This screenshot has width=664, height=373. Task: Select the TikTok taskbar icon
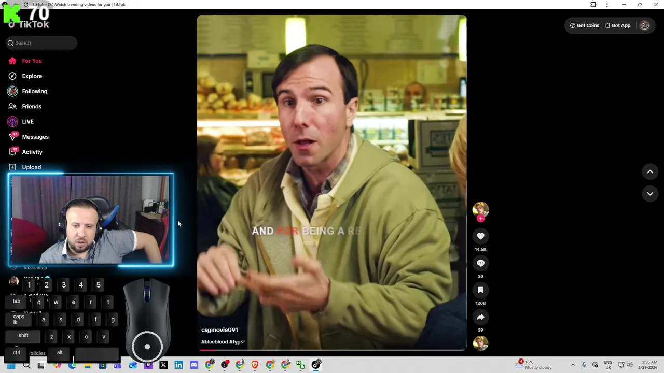click(x=316, y=365)
